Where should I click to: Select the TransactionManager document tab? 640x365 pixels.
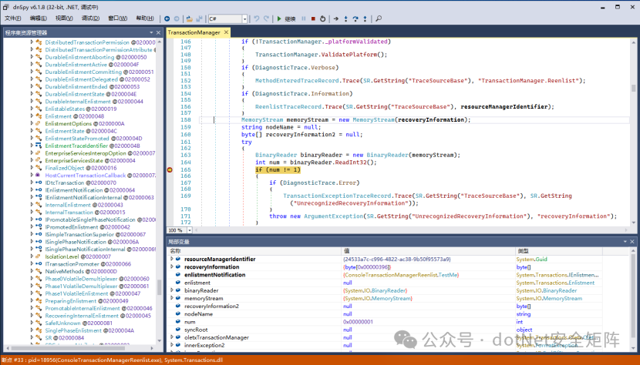(194, 32)
